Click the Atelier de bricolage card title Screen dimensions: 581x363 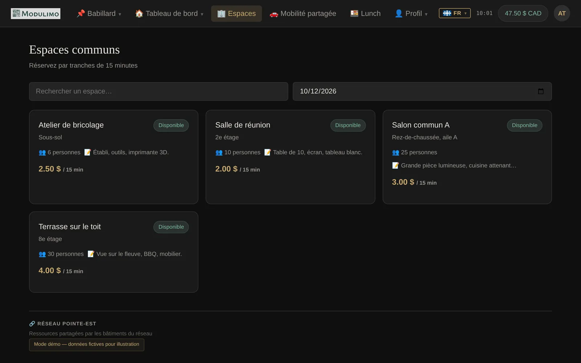pyautogui.click(x=71, y=125)
